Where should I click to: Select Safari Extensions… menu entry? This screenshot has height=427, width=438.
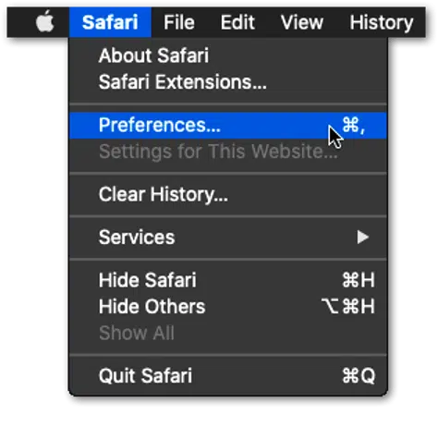click(x=228, y=82)
